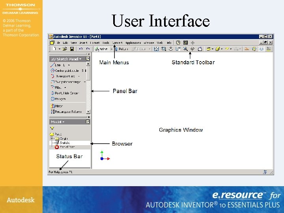Viewport: 284px width, 213px height.
Task: Open the Help menu
Action: pos(169,43)
